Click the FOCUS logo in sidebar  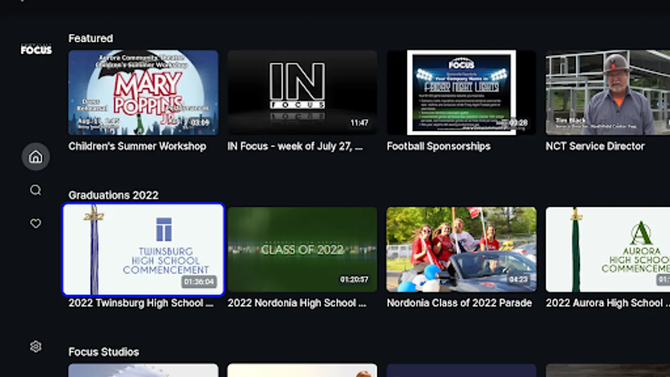pyautogui.click(x=36, y=49)
